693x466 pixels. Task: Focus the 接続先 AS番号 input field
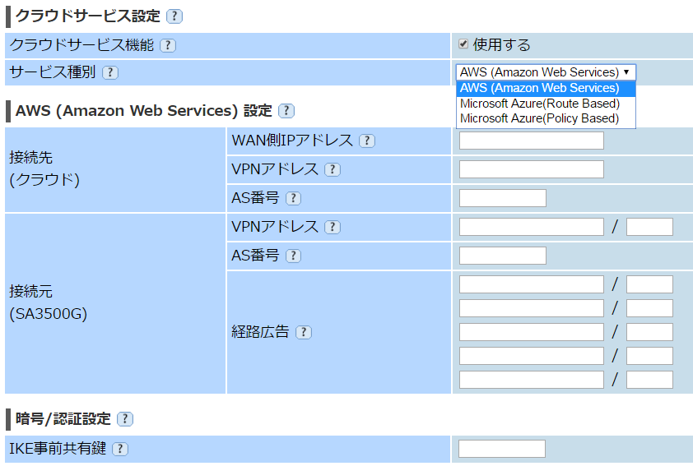coord(503,198)
